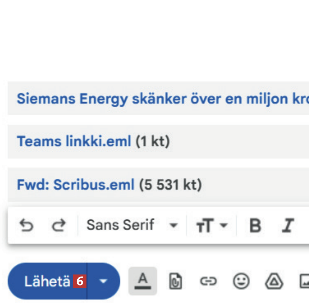
Task: Open the Fwd: Scribus.eml attachment
Action: click(x=76, y=185)
